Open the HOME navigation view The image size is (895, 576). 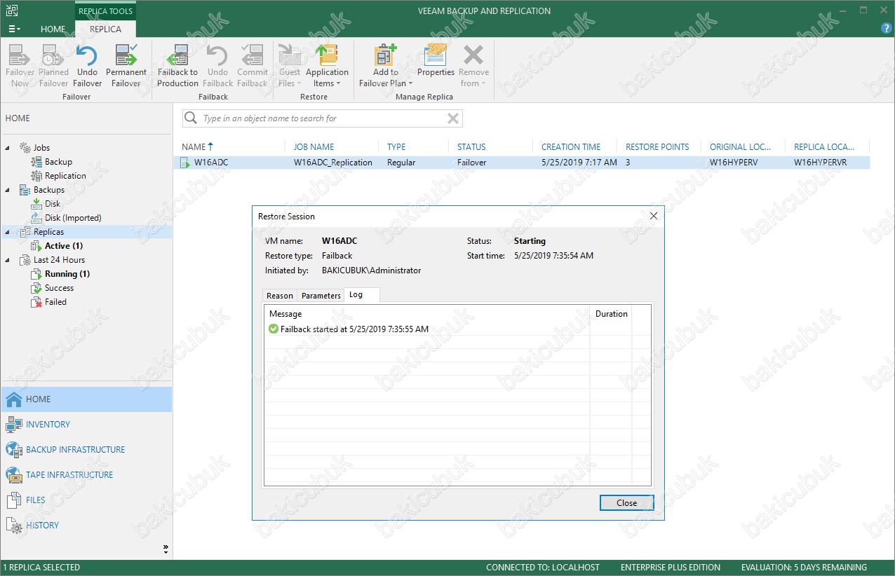(x=86, y=399)
